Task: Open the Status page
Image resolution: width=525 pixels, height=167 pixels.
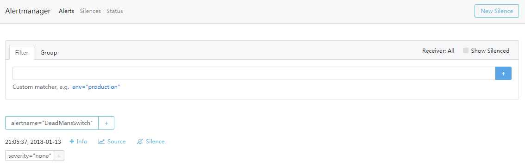Action: click(114, 11)
